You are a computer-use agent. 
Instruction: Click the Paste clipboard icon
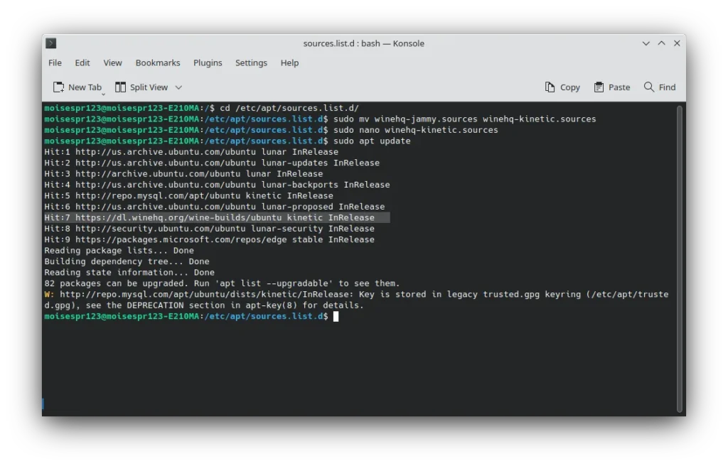pyautogui.click(x=599, y=87)
